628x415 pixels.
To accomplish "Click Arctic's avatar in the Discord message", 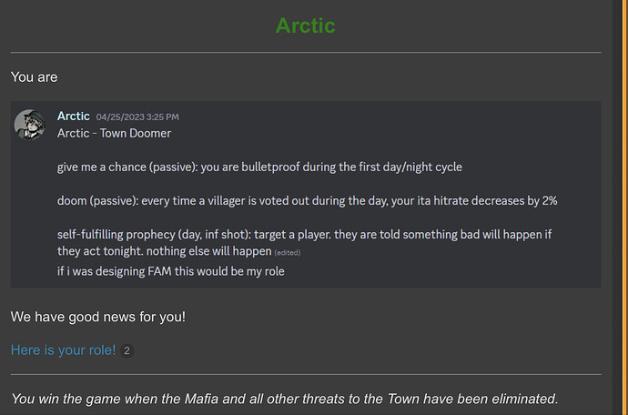I will 30,125.
